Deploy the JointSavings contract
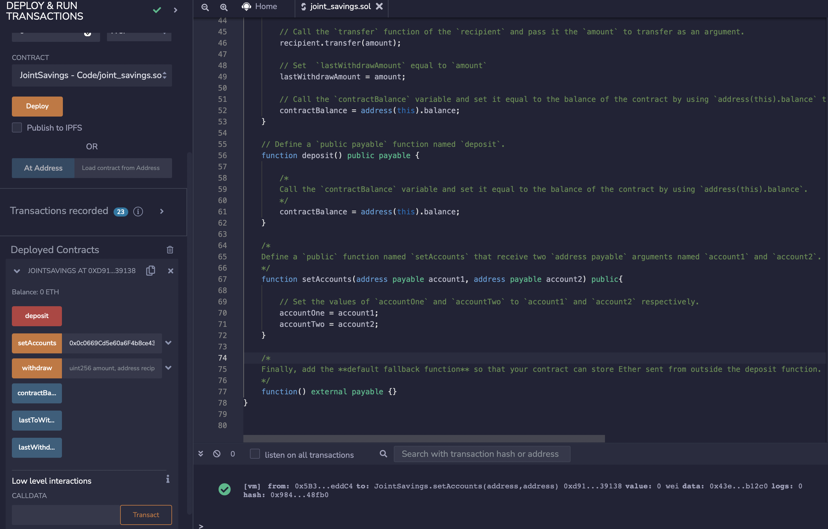Image resolution: width=828 pixels, height=529 pixels. click(37, 106)
